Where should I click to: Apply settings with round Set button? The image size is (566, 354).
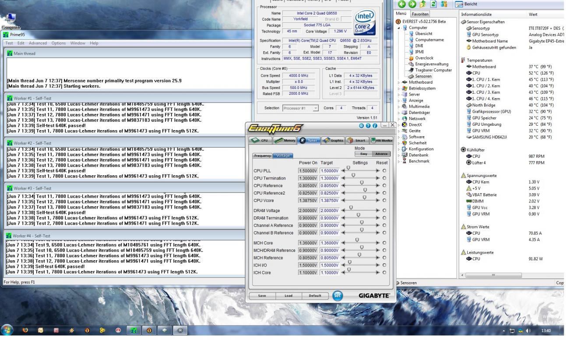[x=337, y=296]
